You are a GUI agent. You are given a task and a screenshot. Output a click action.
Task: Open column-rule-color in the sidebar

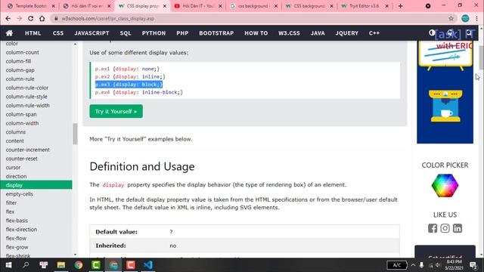tap(27, 88)
